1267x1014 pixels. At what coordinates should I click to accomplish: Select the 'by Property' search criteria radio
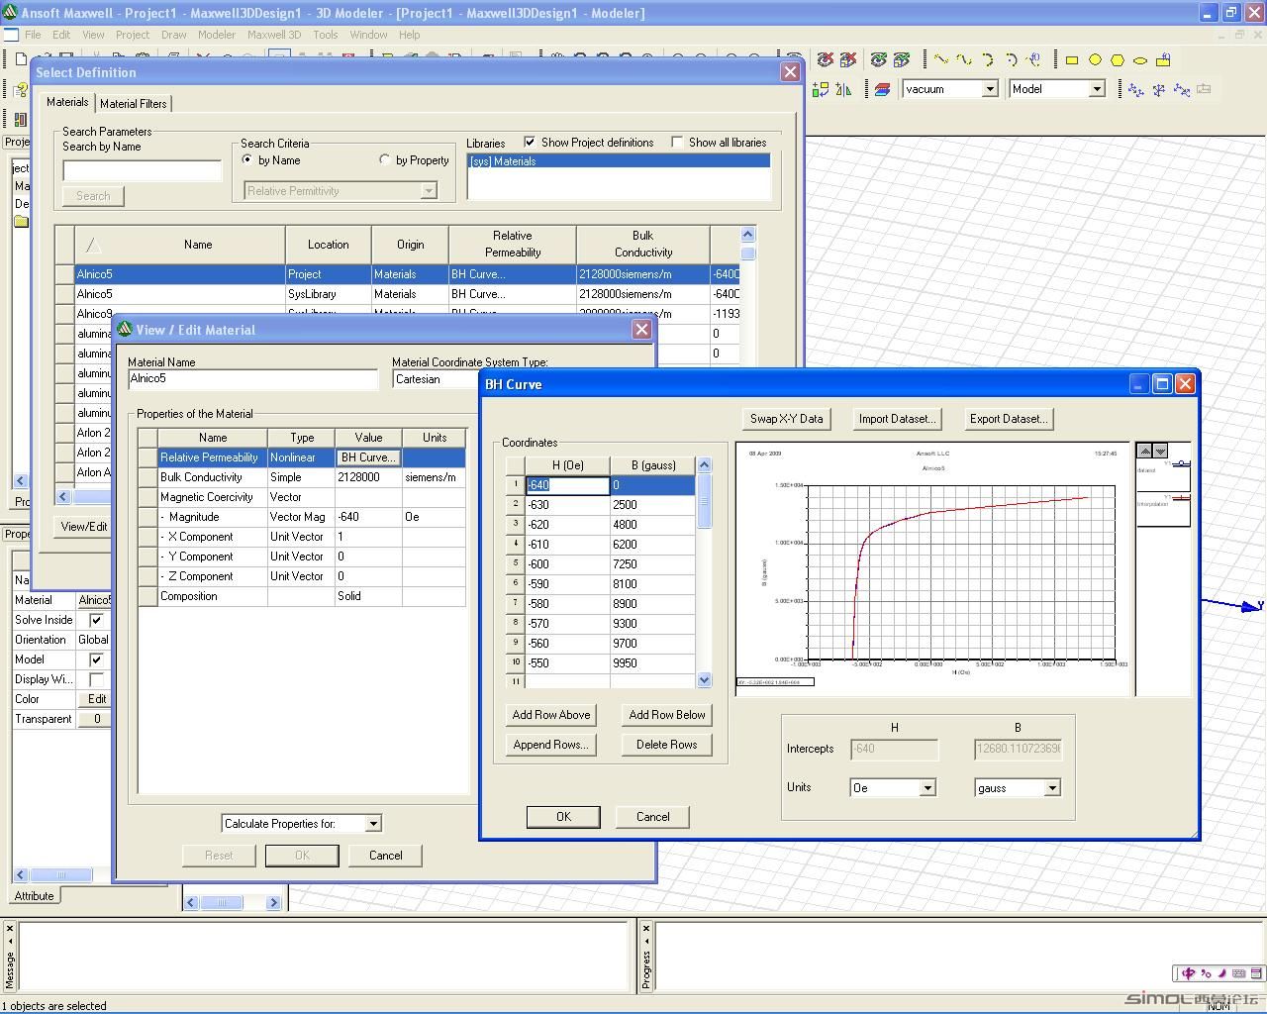[385, 159]
